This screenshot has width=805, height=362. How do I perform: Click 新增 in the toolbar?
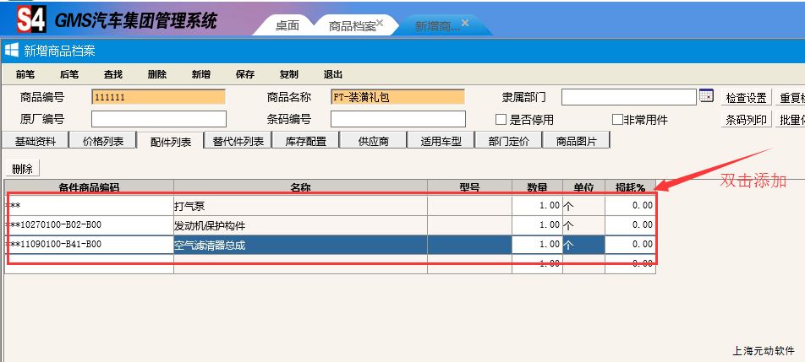coord(201,74)
